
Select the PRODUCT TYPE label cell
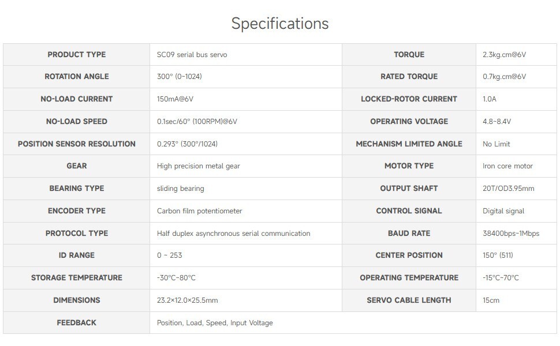point(76,55)
